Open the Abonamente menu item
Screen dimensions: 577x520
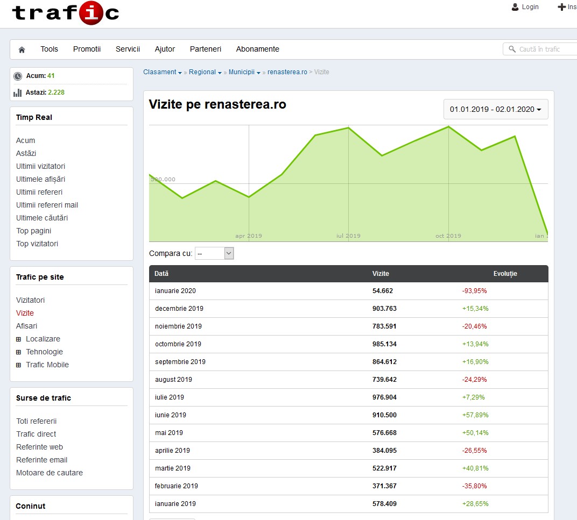coord(257,49)
